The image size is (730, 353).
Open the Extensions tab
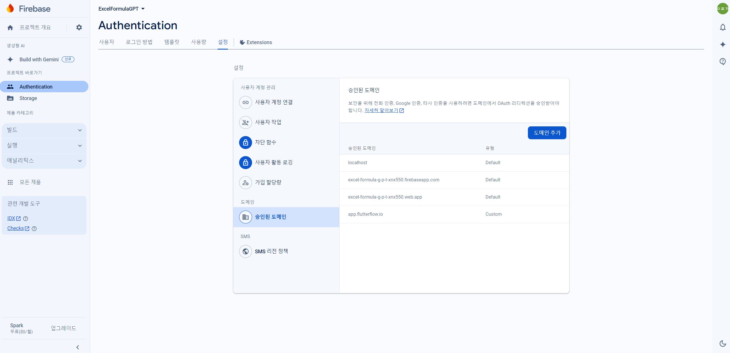(256, 42)
